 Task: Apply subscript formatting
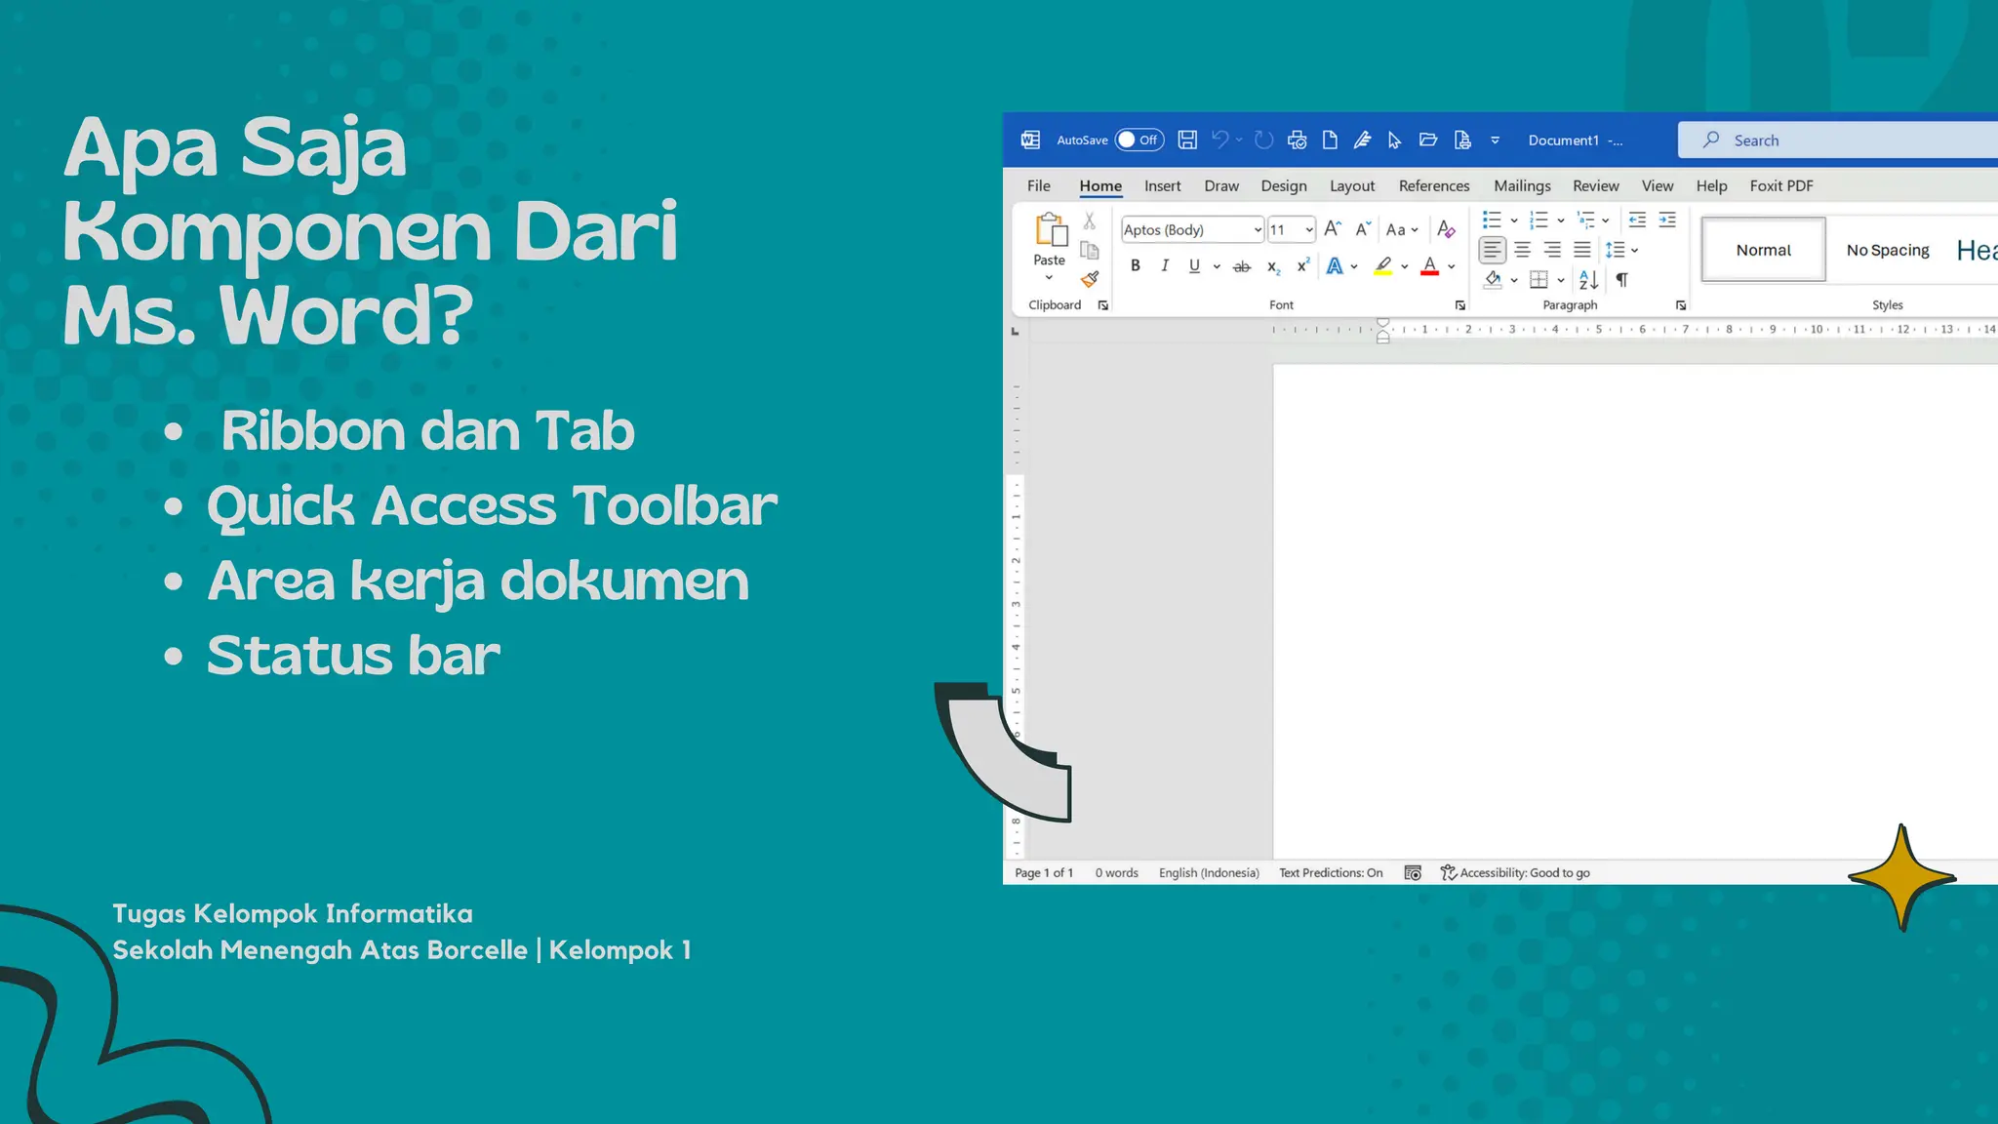click(1273, 266)
